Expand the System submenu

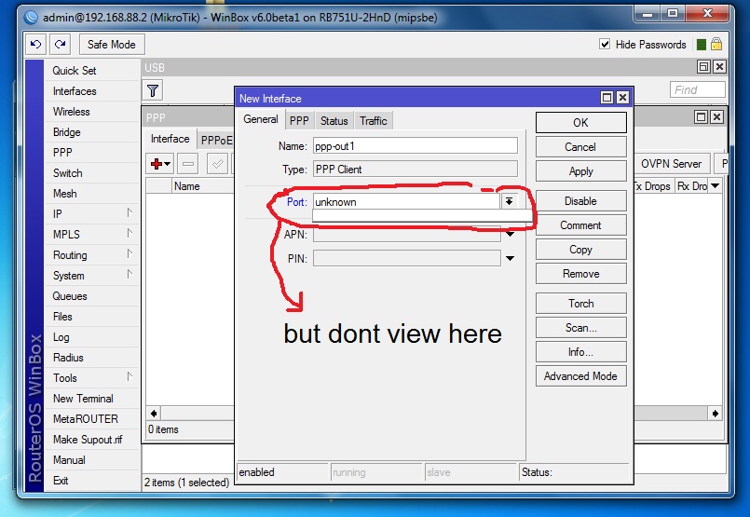coord(130,274)
